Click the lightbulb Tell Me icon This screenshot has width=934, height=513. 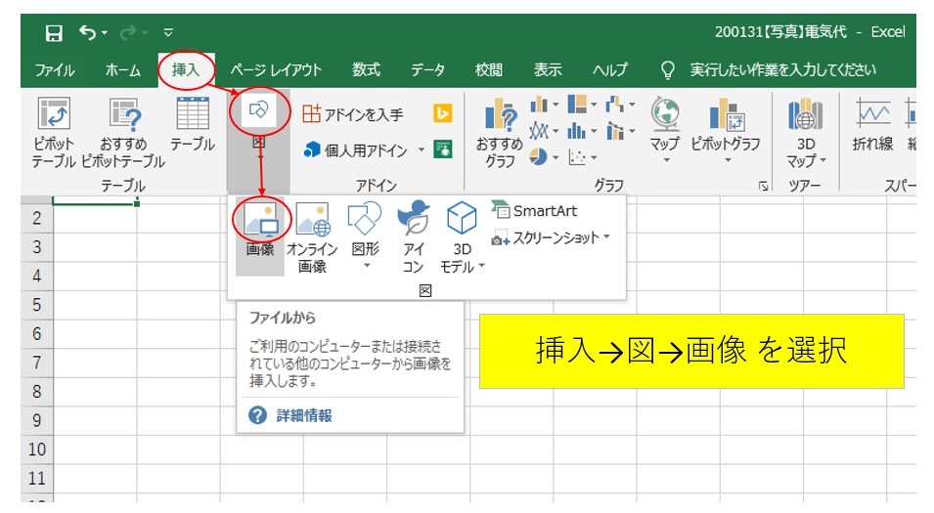[668, 70]
